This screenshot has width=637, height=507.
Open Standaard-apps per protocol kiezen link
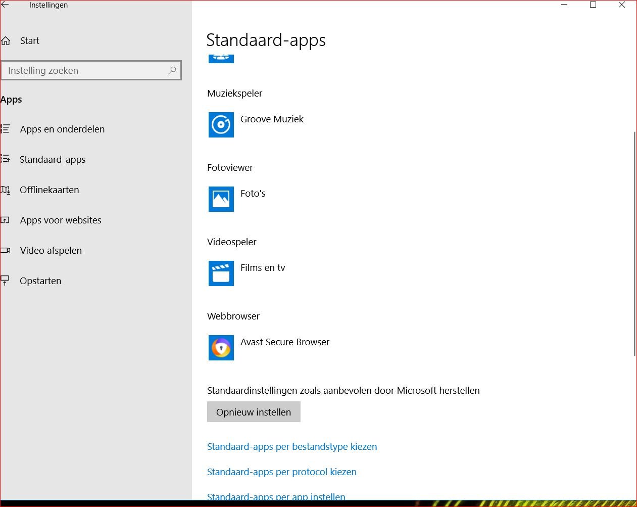pyautogui.click(x=282, y=472)
